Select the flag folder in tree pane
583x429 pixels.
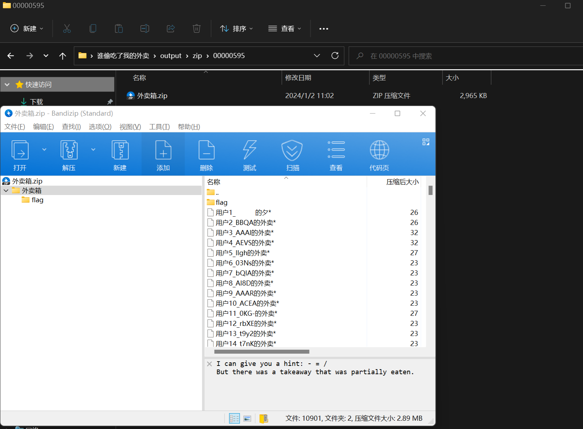pos(32,200)
